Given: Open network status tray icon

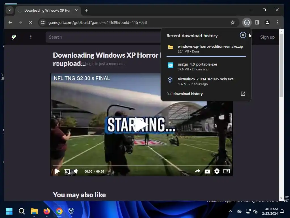Looking at the screenshot, I should click(x=248, y=211).
